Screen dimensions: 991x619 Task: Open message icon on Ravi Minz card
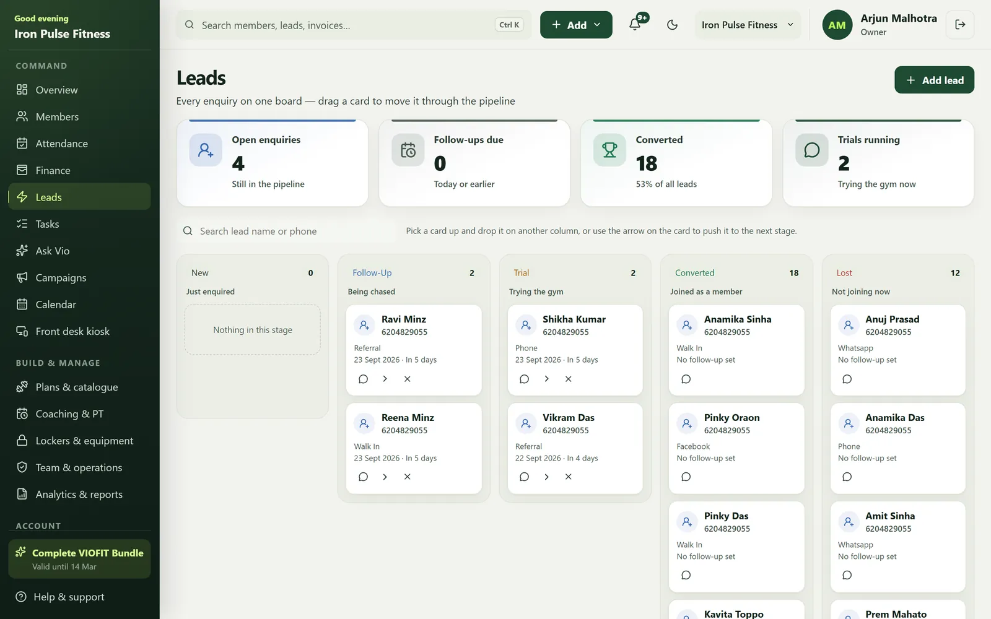[363, 379]
